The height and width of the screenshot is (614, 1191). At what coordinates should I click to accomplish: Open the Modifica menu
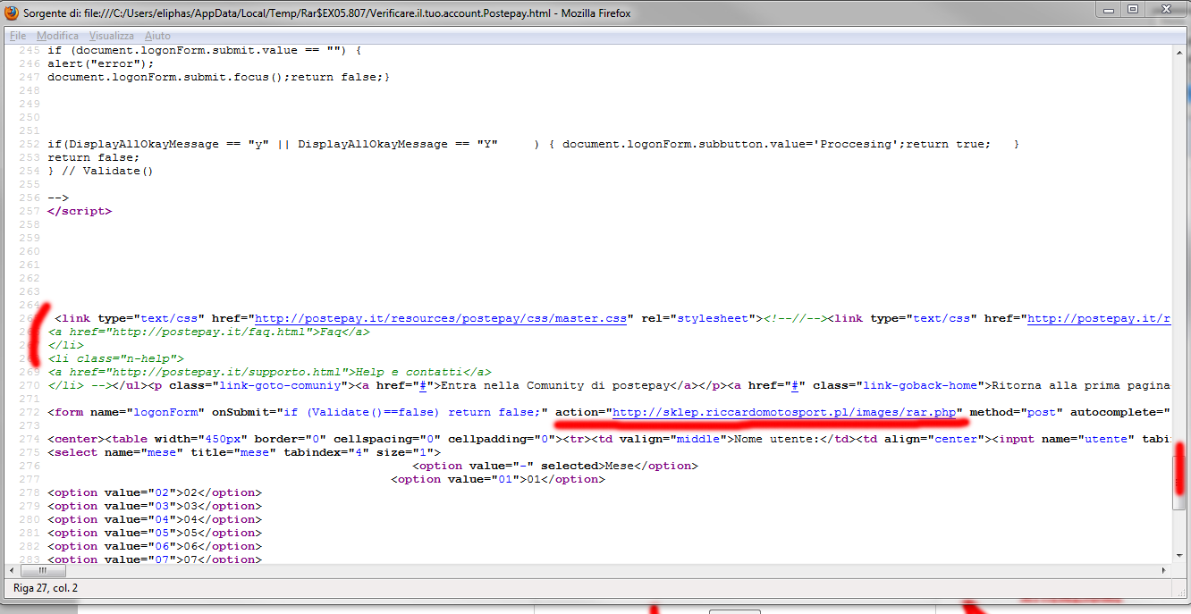click(x=57, y=36)
